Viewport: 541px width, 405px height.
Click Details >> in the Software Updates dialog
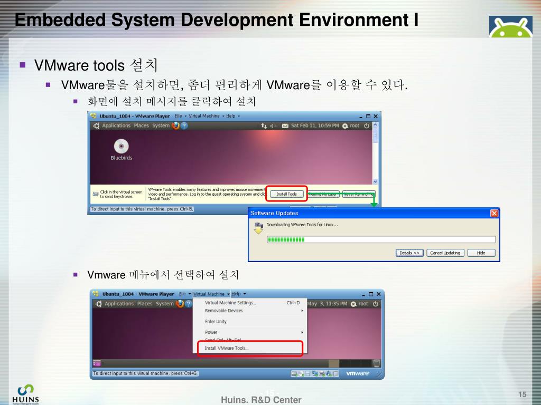click(409, 253)
